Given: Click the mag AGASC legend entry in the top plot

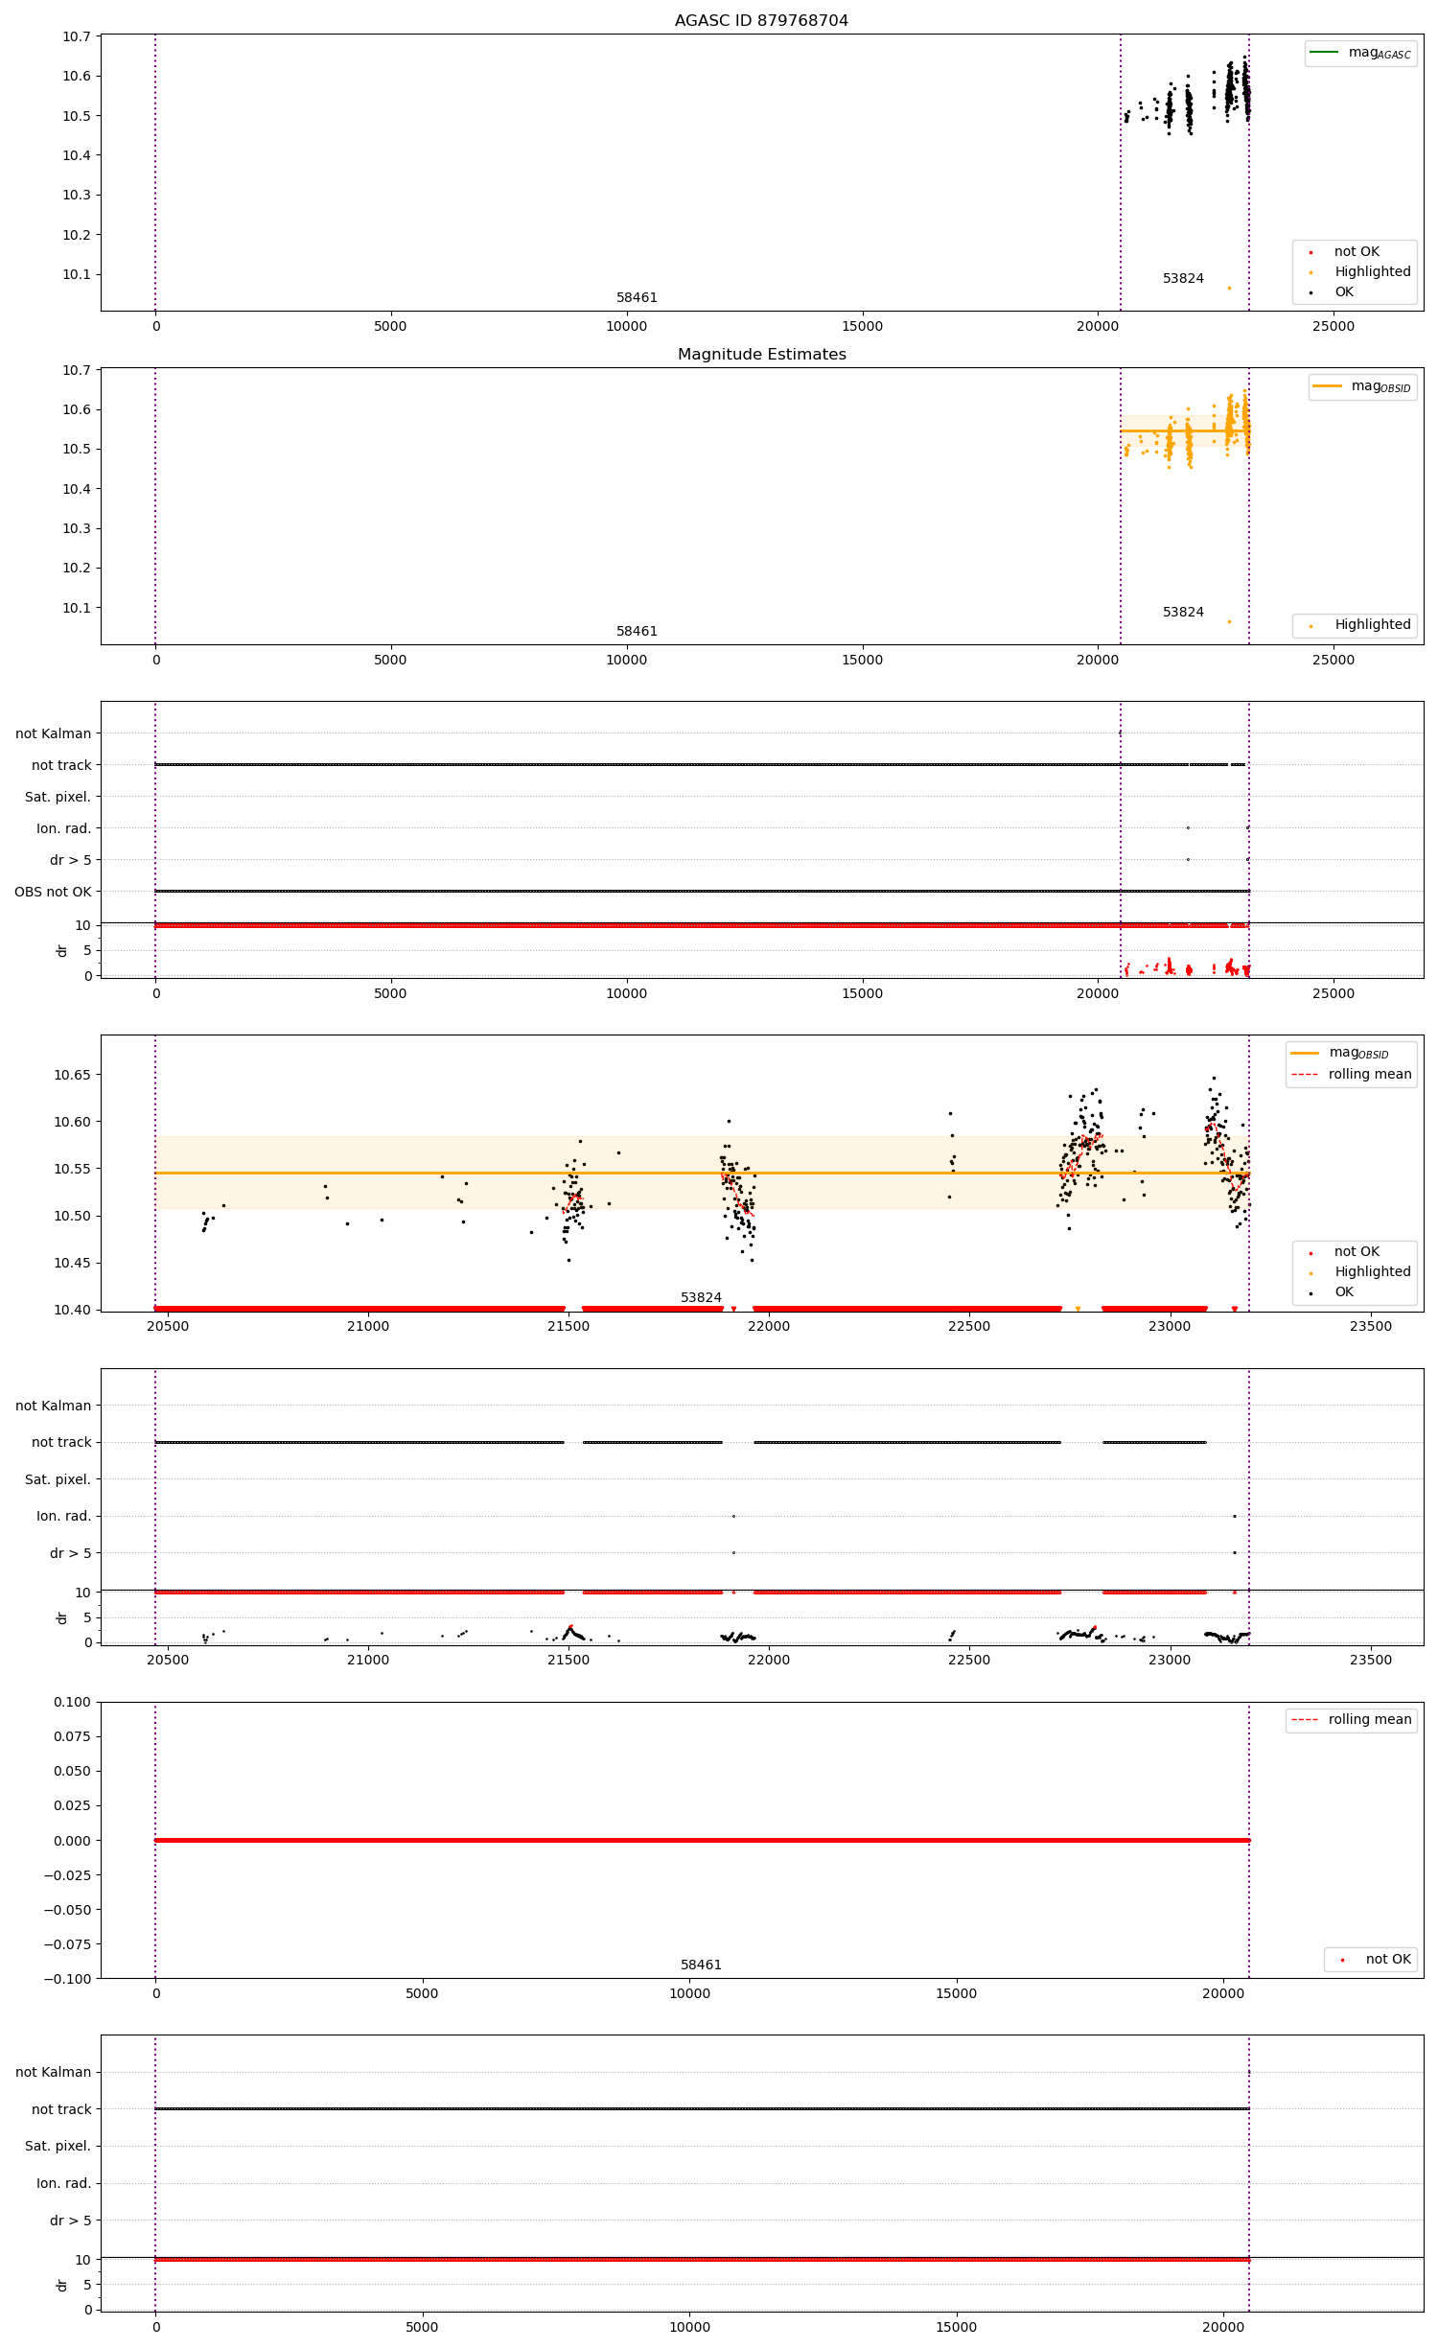Looking at the screenshot, I should click(1360, 53).
